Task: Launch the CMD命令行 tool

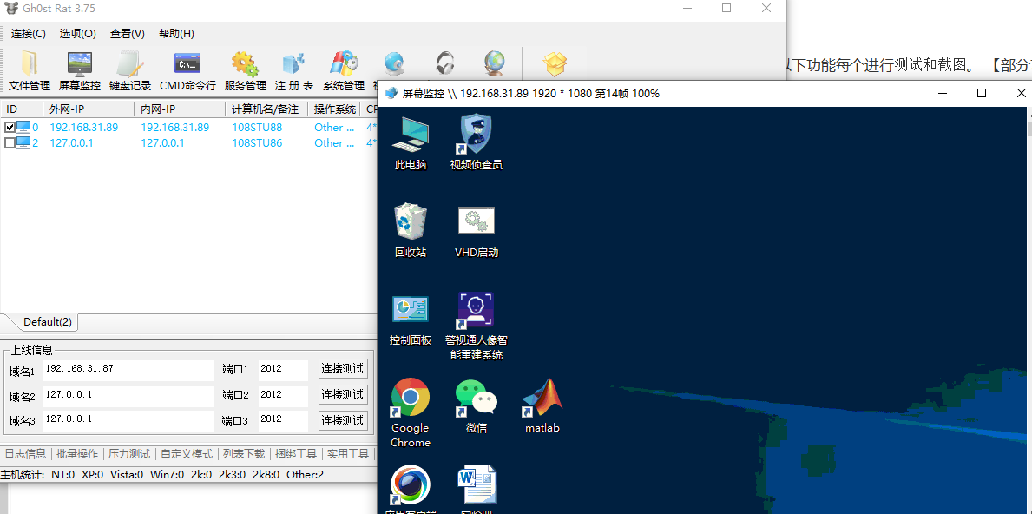Action: [187, 71]
